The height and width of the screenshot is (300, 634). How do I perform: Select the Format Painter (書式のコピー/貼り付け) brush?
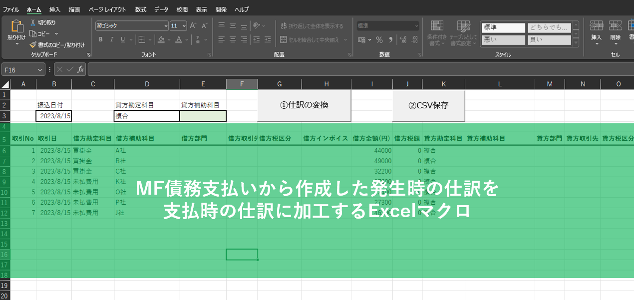[x=33, y=45]
